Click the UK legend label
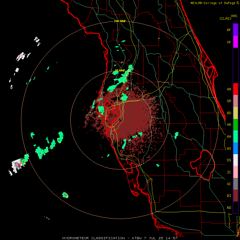 (229, 42)
